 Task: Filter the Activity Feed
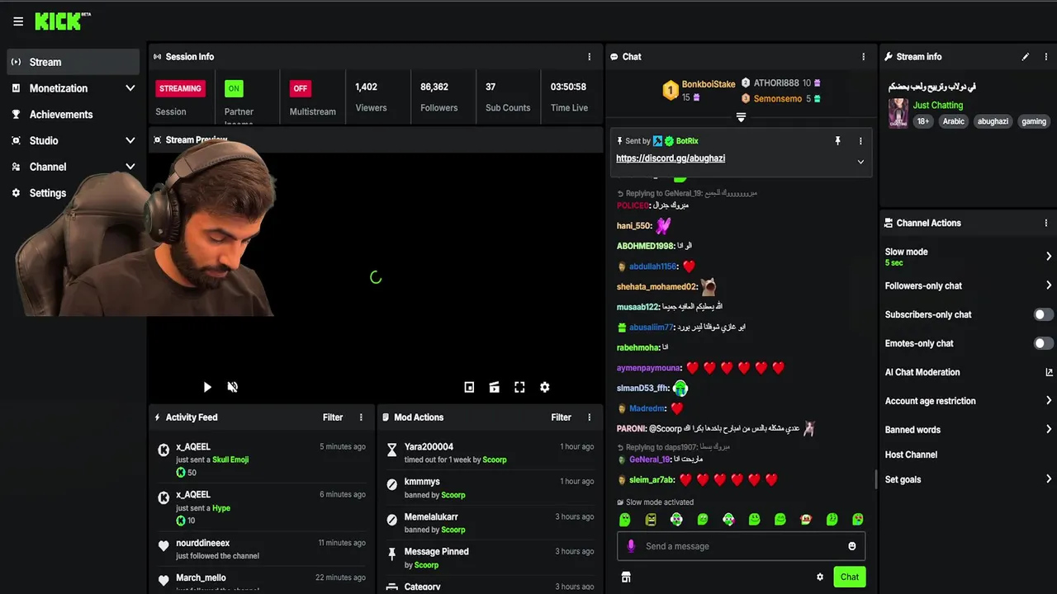pos(333,417)
